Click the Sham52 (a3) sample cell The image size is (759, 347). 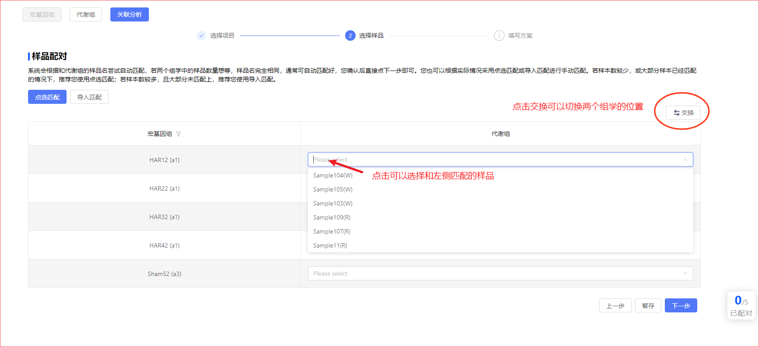(164, 274)
